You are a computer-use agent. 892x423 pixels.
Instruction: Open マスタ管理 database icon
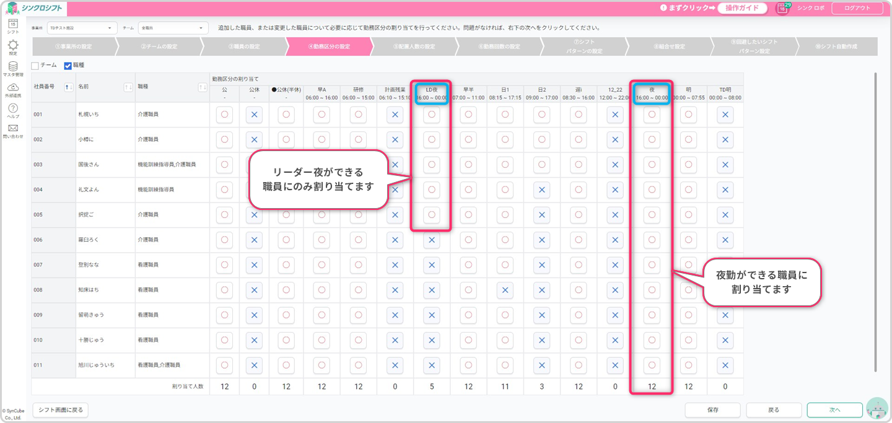pyautogui.click(x=13, y=67)
